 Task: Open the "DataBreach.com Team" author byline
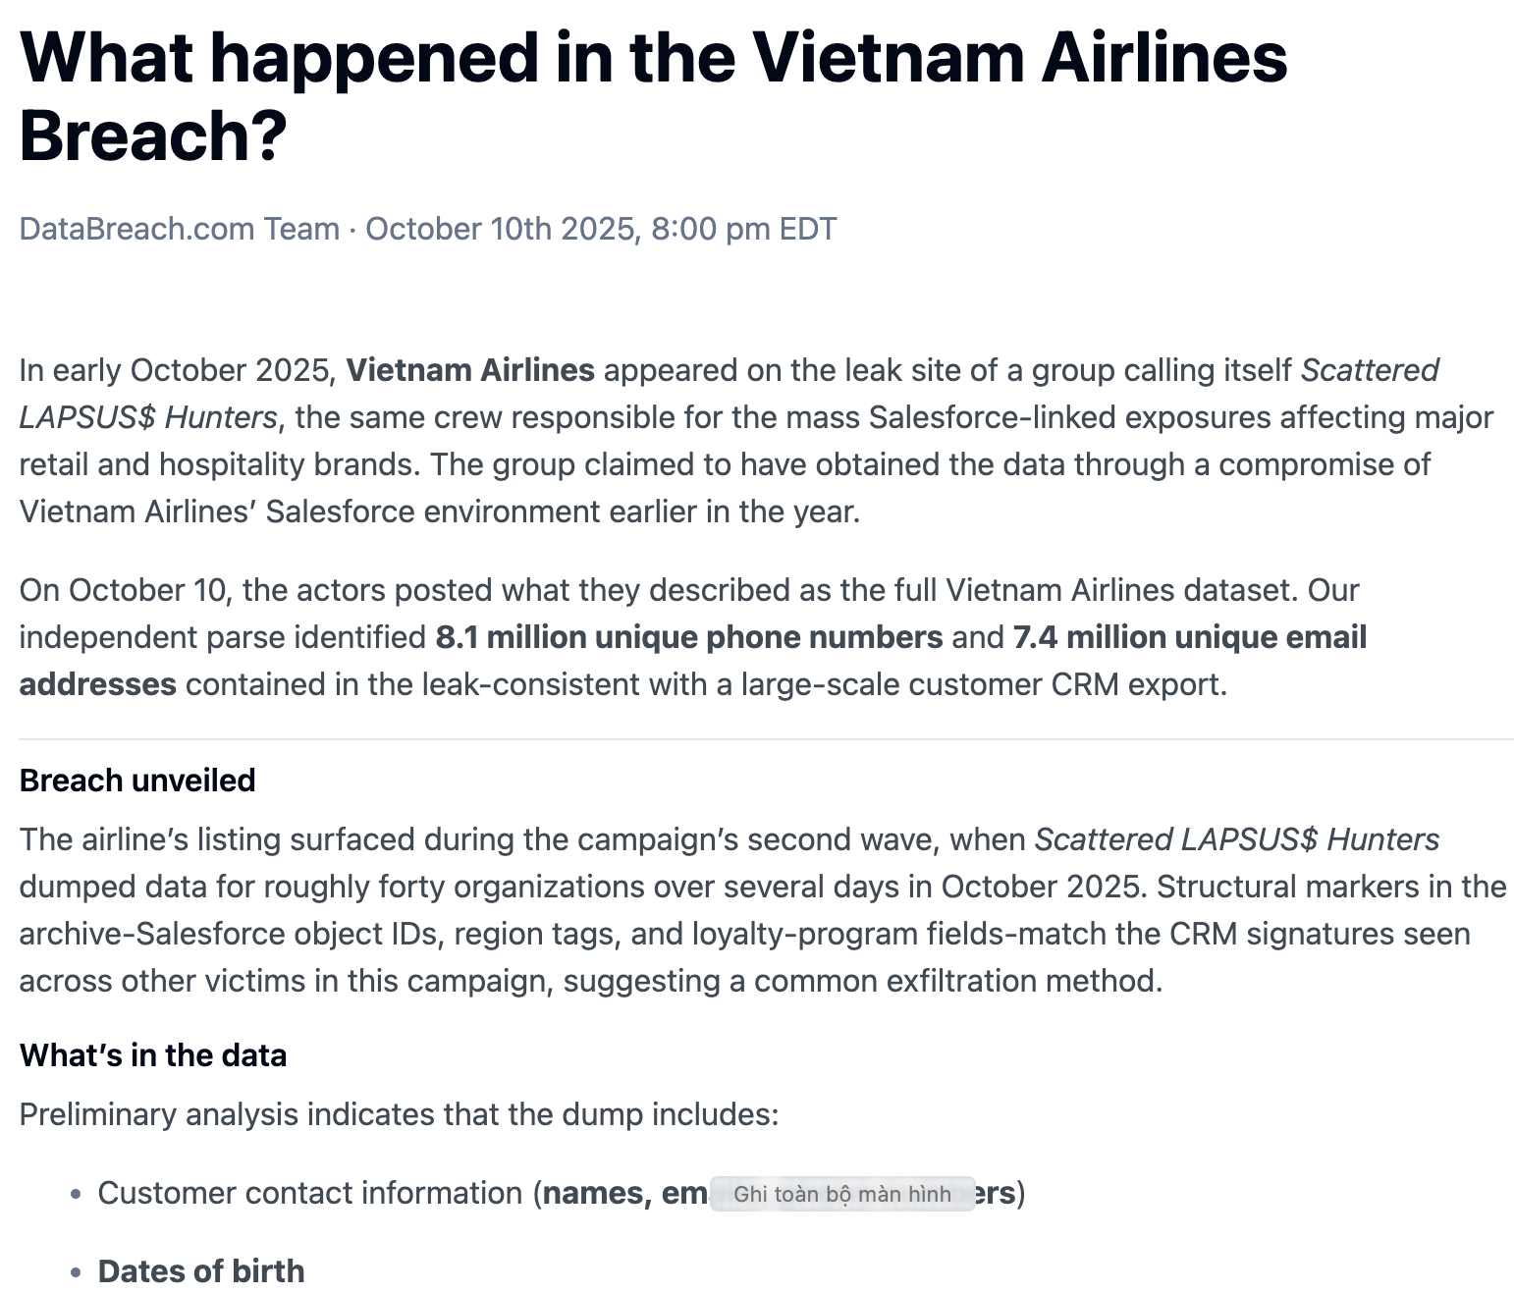coord(179,229)
